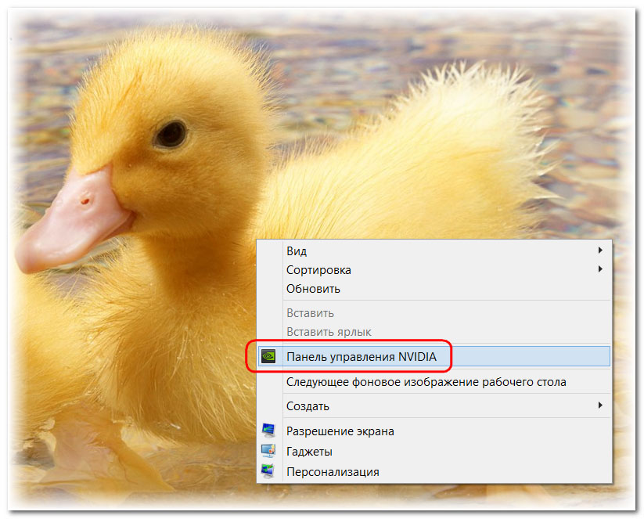Image resolution: width=644 pixels, height=519 pixels.
Task: Expand the Создать submenu arrow
Action: tap(600, 405)
